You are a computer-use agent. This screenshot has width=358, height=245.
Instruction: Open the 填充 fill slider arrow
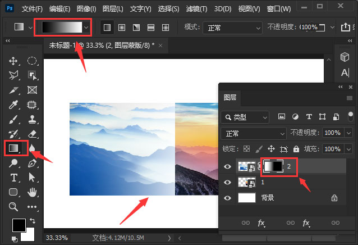click(x=349, y=149)
